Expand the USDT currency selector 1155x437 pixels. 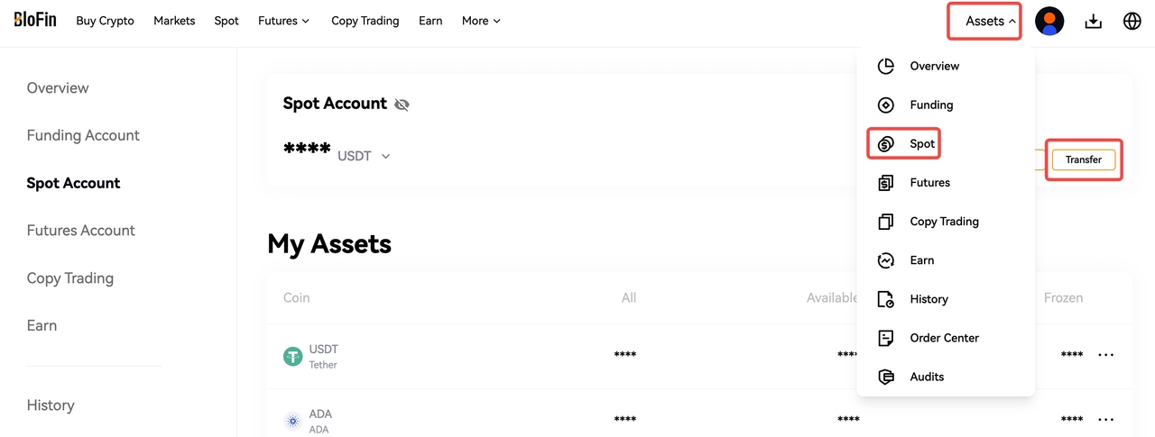(364, 156)
